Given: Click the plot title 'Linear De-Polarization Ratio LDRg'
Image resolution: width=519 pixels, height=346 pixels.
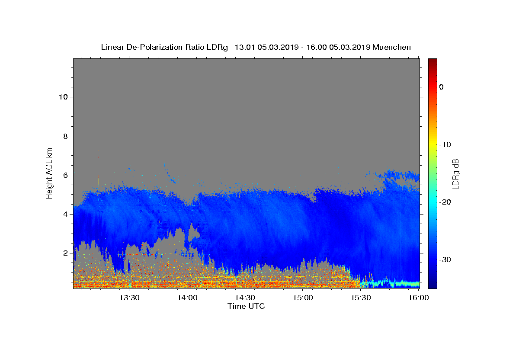Looking at the screenshot, I should coord(164,47).
